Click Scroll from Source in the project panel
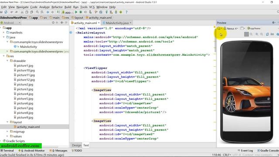This screenshot has height=157, width=279. pos(53,23)
